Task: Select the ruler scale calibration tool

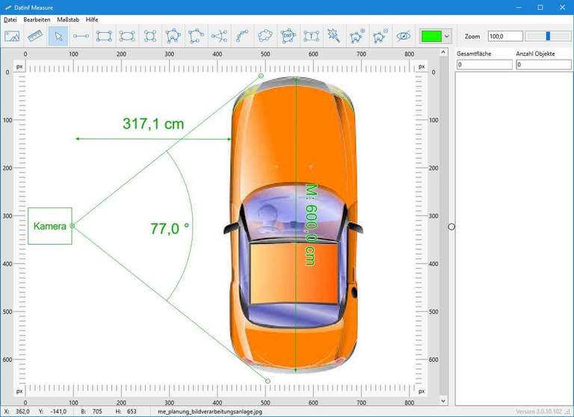Action: pos(35,35)
